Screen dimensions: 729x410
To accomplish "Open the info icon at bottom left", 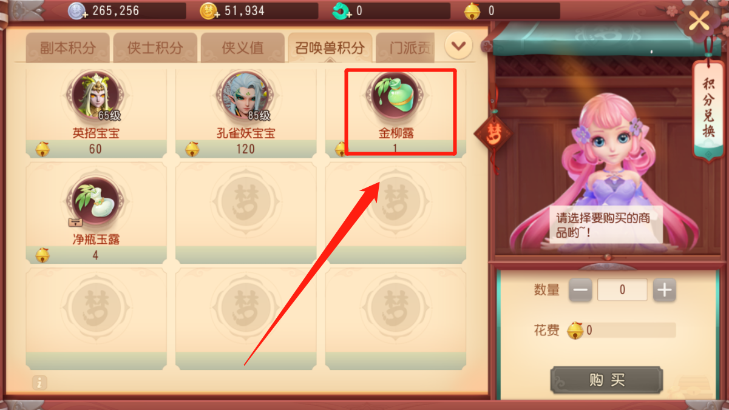I will [x=39, y=382].
